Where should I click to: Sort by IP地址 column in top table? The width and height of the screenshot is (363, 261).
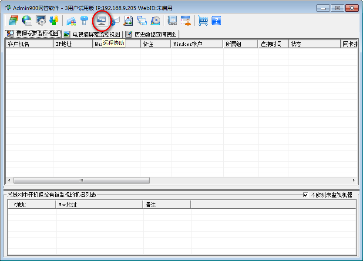[73, 44]
